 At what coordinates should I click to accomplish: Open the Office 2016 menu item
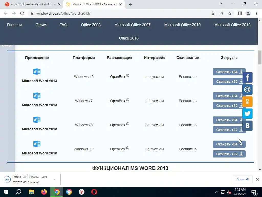click(129, 38)
